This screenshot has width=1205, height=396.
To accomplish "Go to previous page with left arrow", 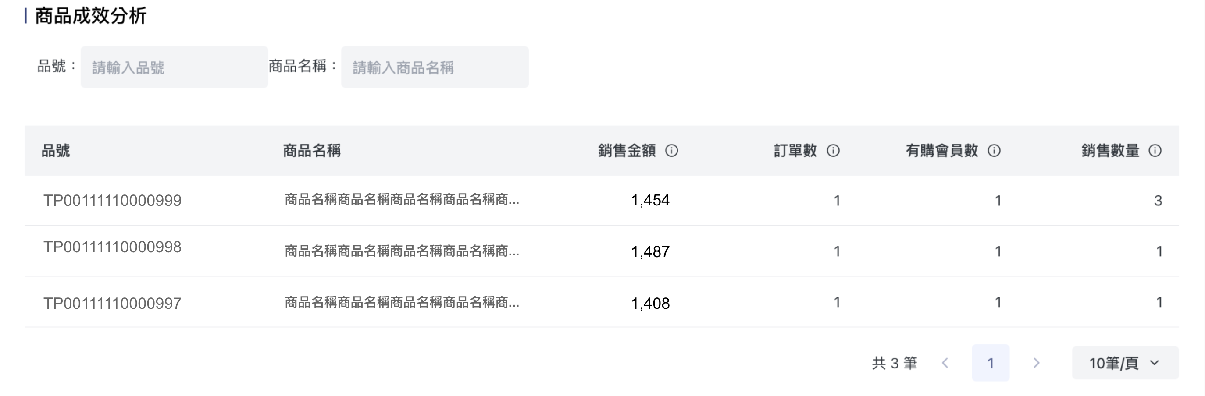I will pyautogui.click(x=945, y=363).
